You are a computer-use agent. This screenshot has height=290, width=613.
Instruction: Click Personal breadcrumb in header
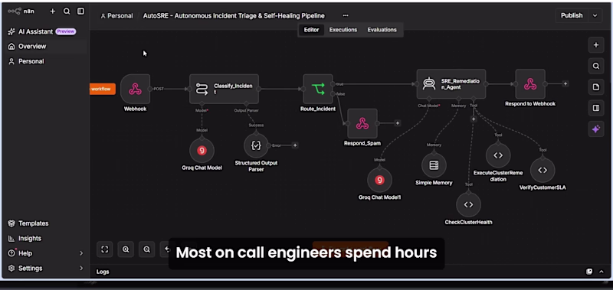tap(117, 15)
